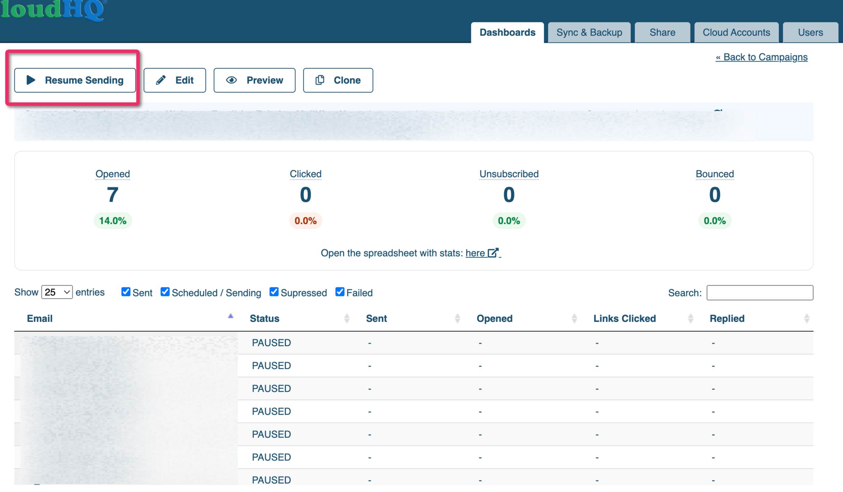Screen dimensions: 843x492
Task: Click the 14.0% opened rate badge
Action: point(113,221)
